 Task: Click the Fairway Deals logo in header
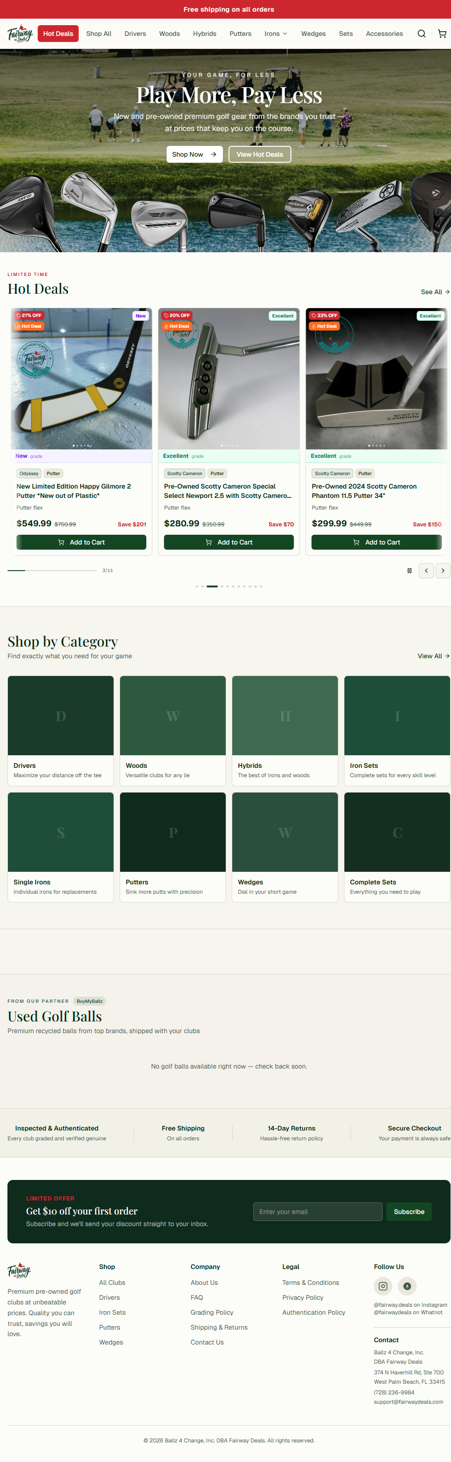pos(20,34)
